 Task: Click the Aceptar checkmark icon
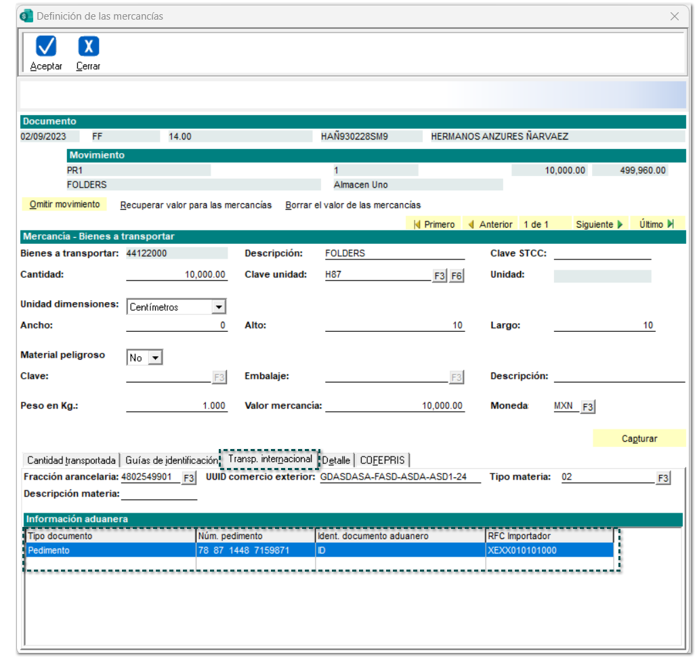click(46, 46)
